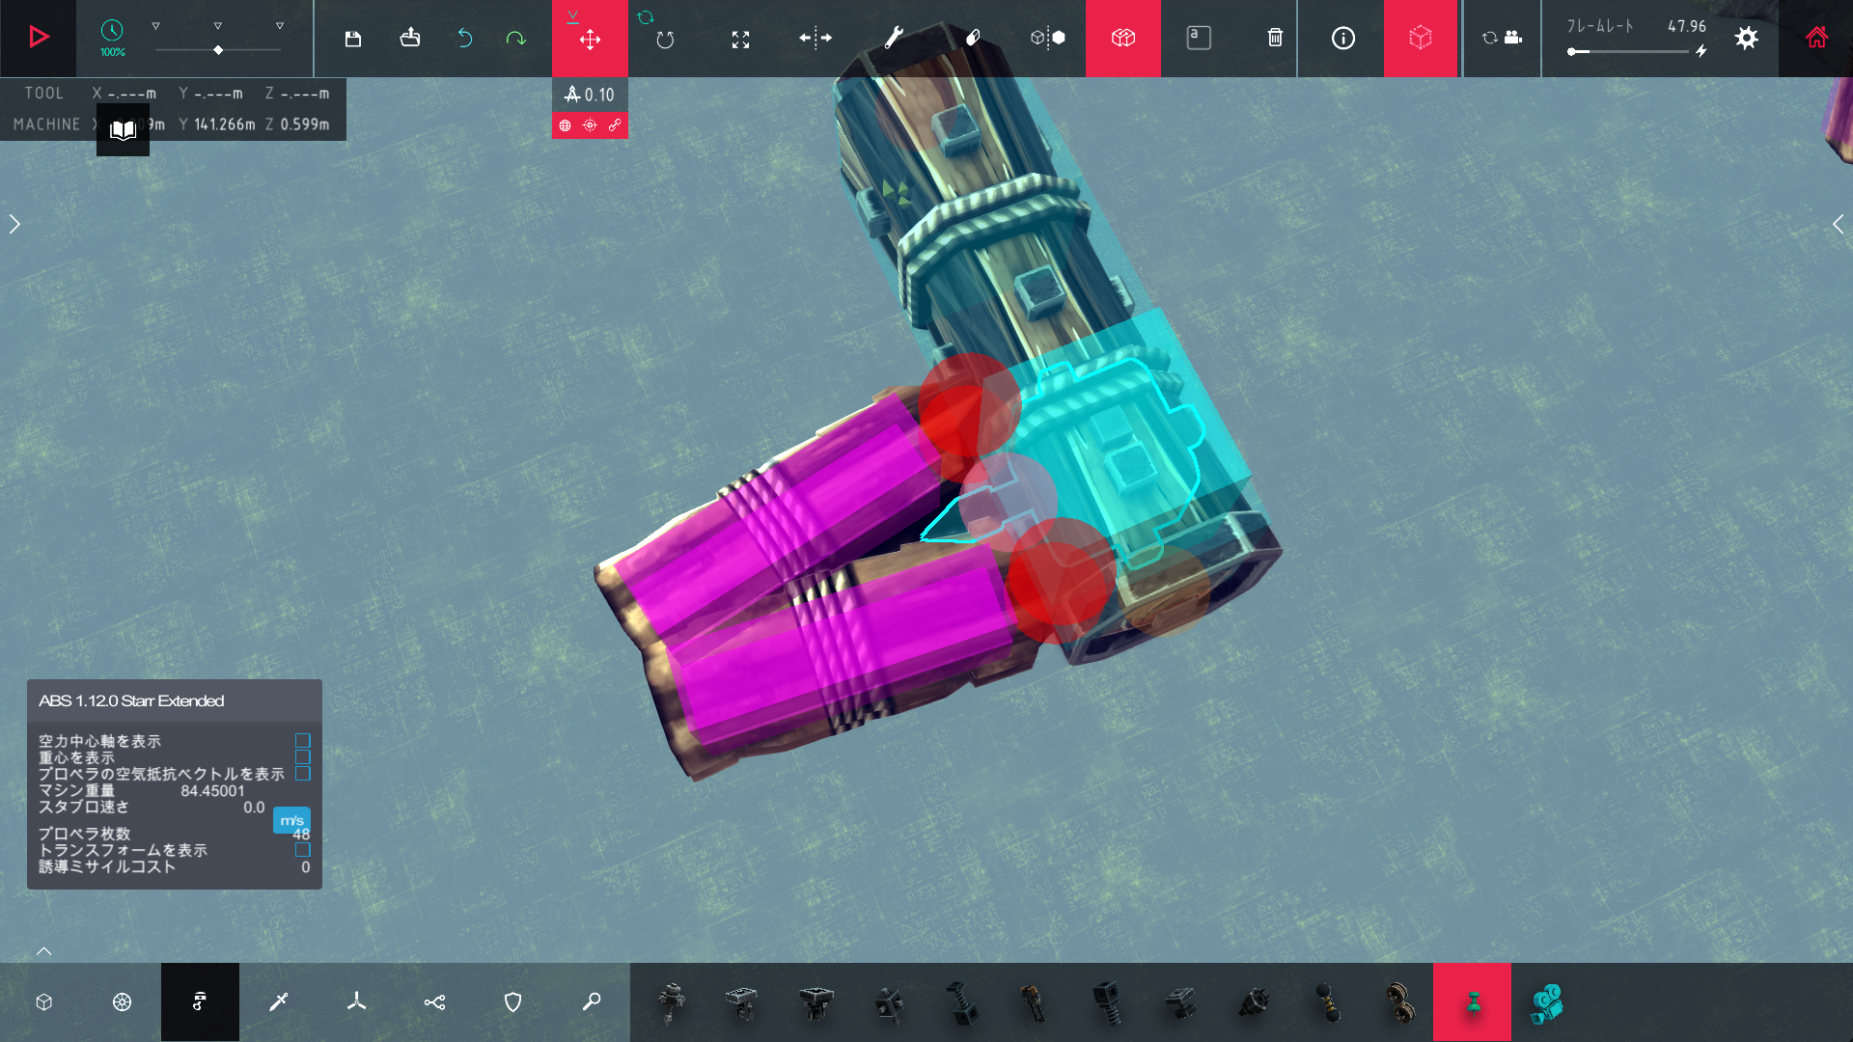Click the home icon button
The height and width of the screenshot is (1042, 1853).
coord(1816,39)
